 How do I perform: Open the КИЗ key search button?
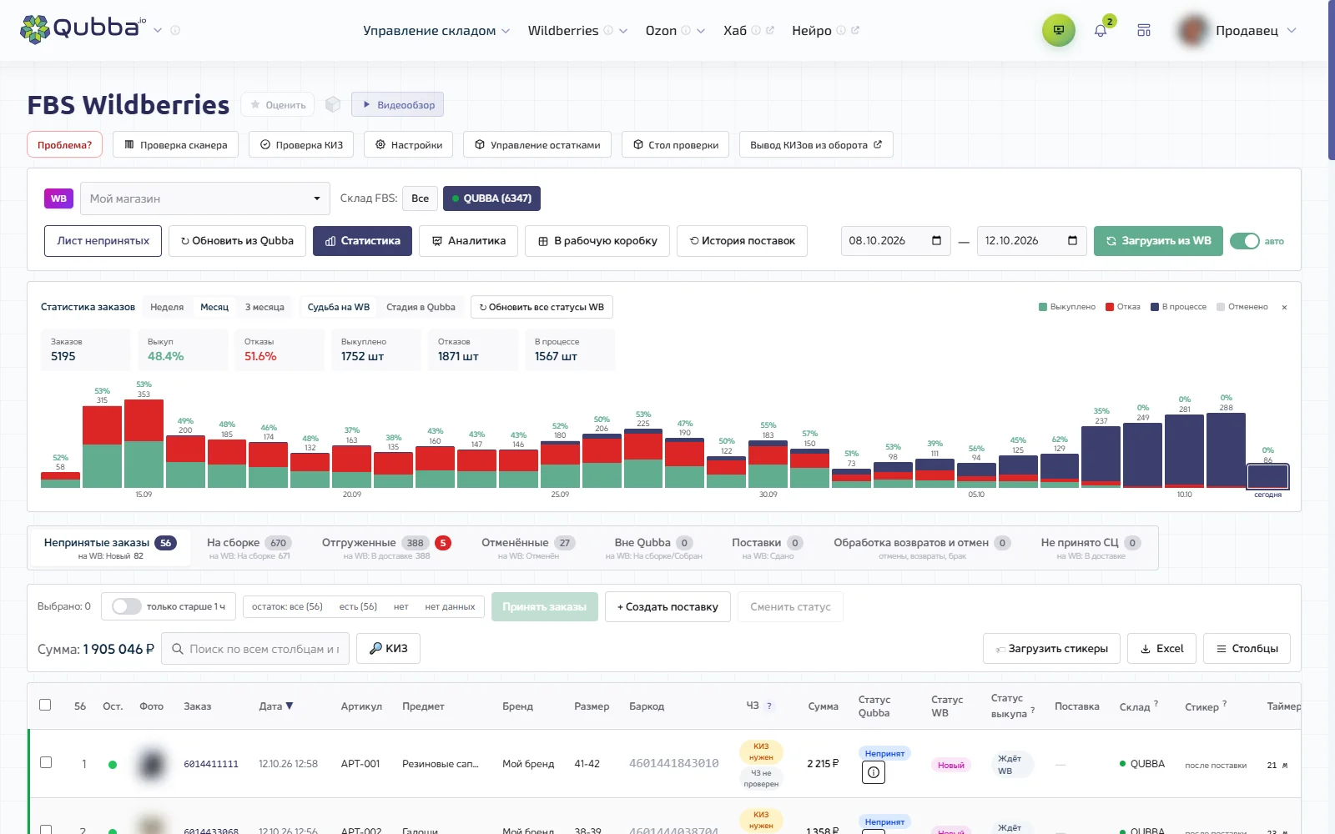388,648
